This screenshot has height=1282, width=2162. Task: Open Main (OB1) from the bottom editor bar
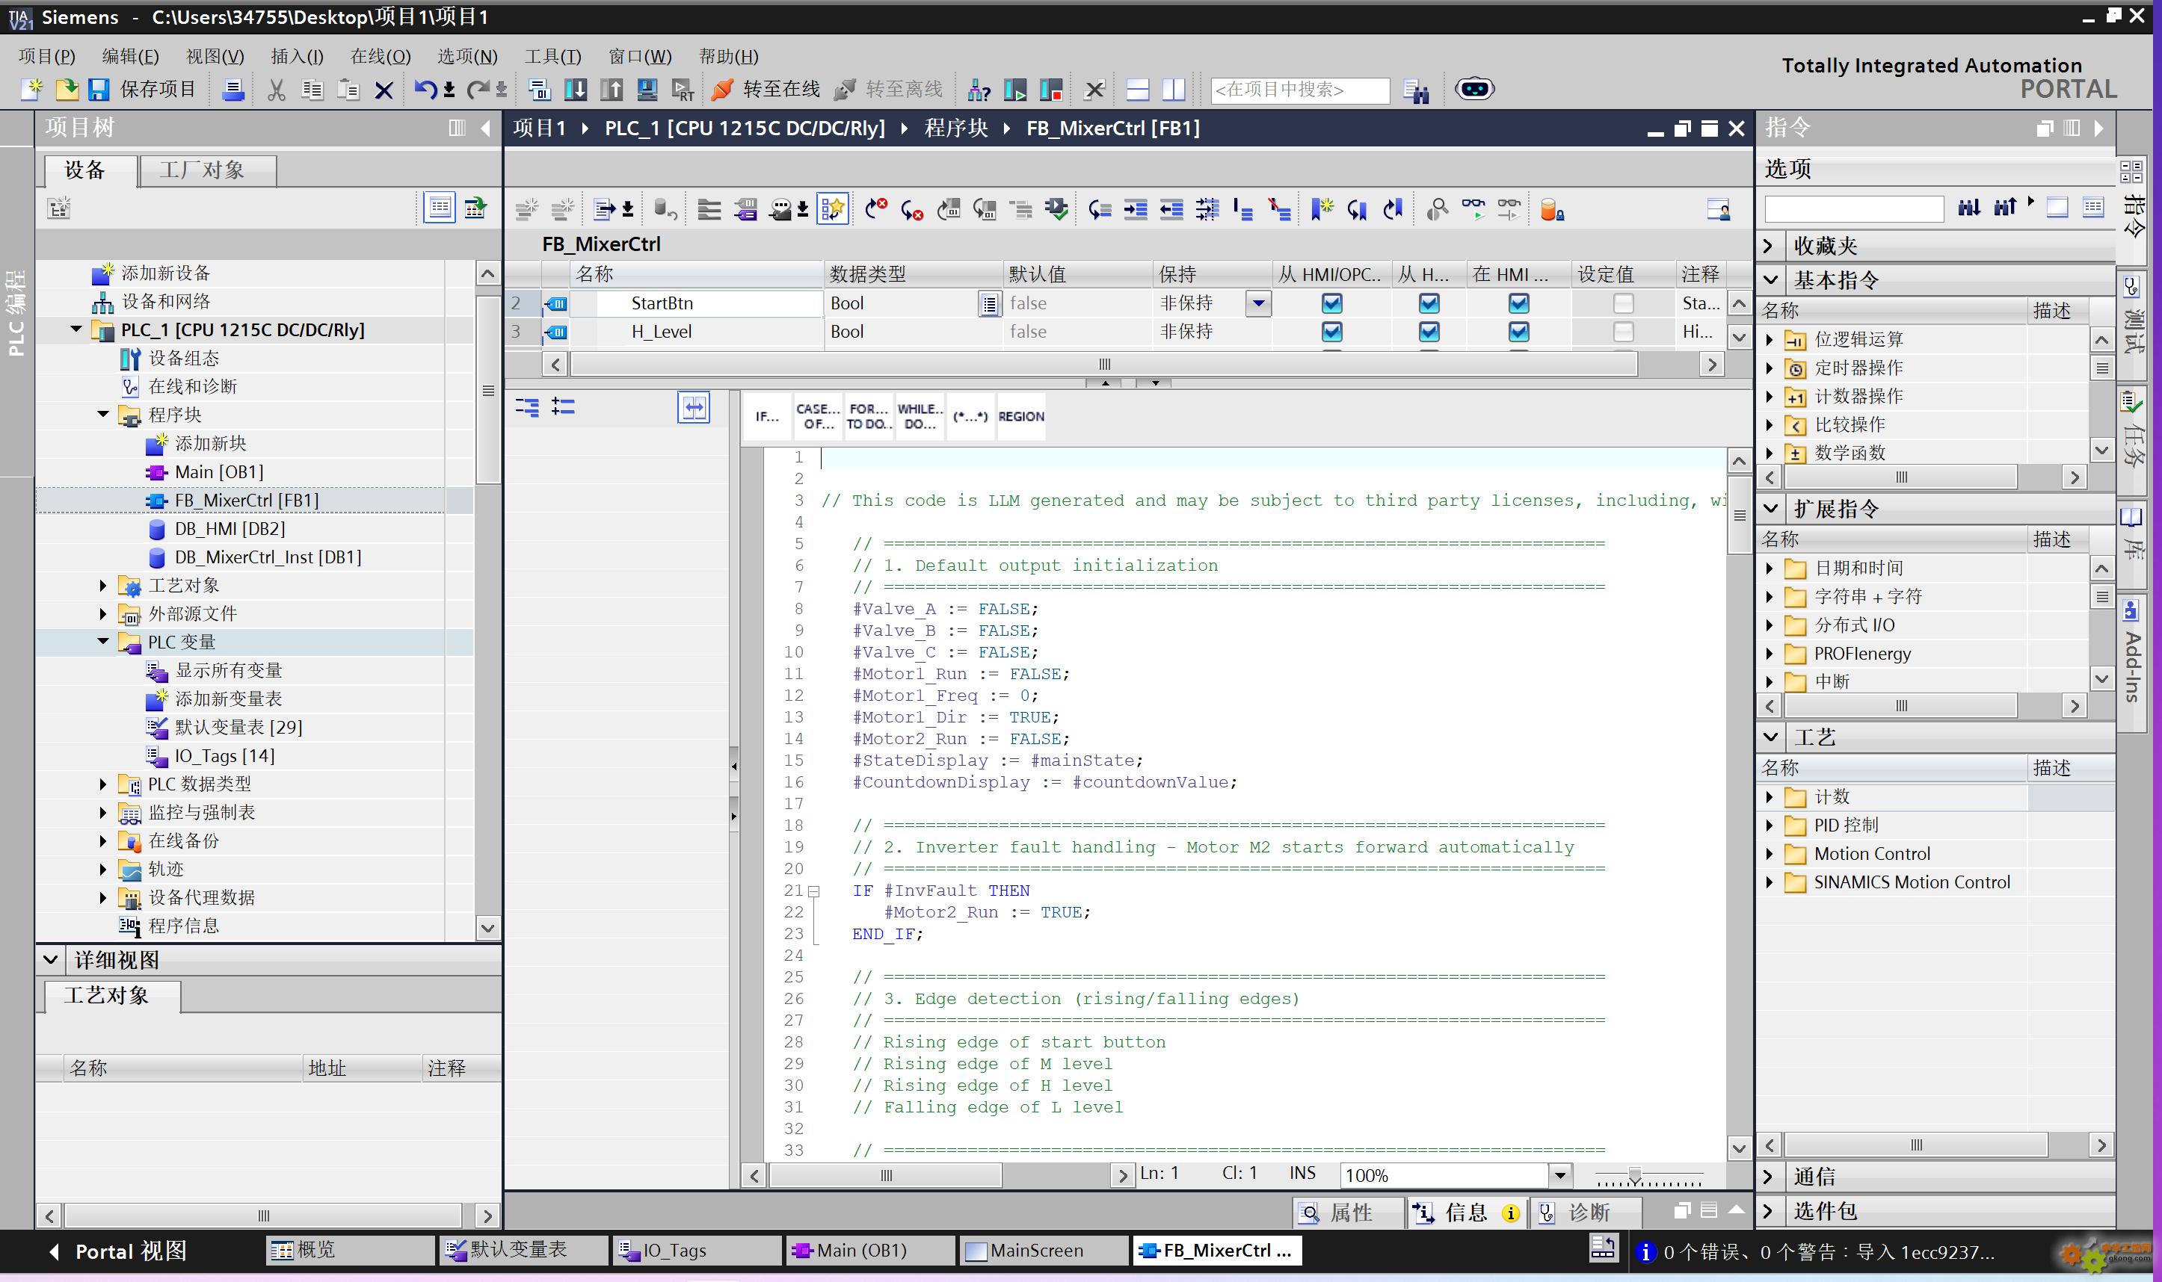coord(869,1250)
